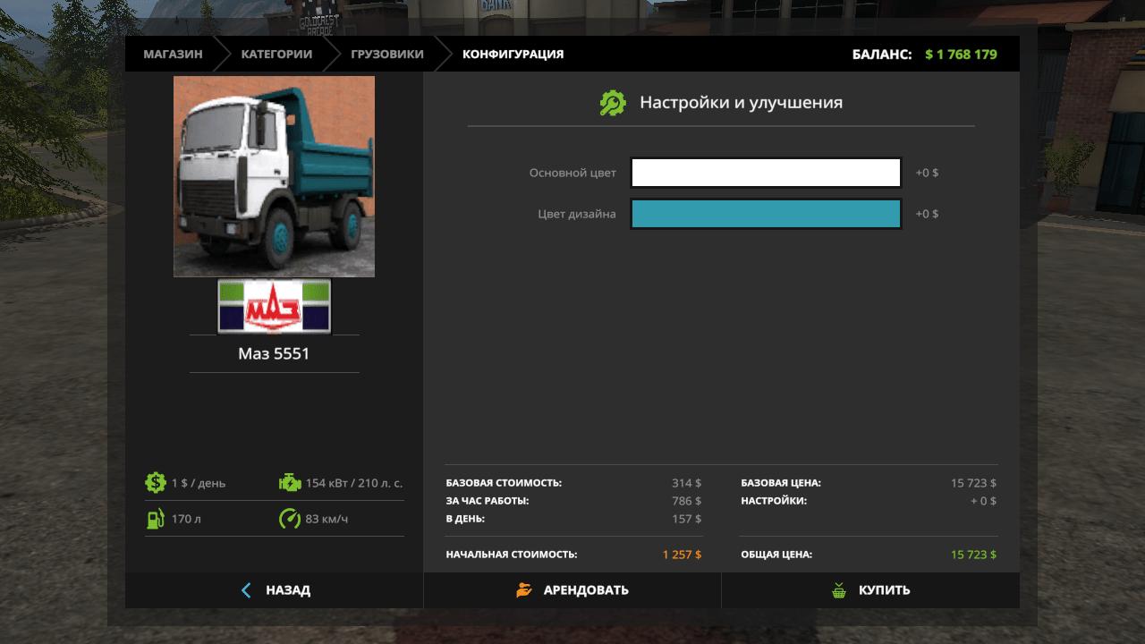Go to Магазин breadcrumb
Screen dimensions: 1145x644
tap(173, 54)
